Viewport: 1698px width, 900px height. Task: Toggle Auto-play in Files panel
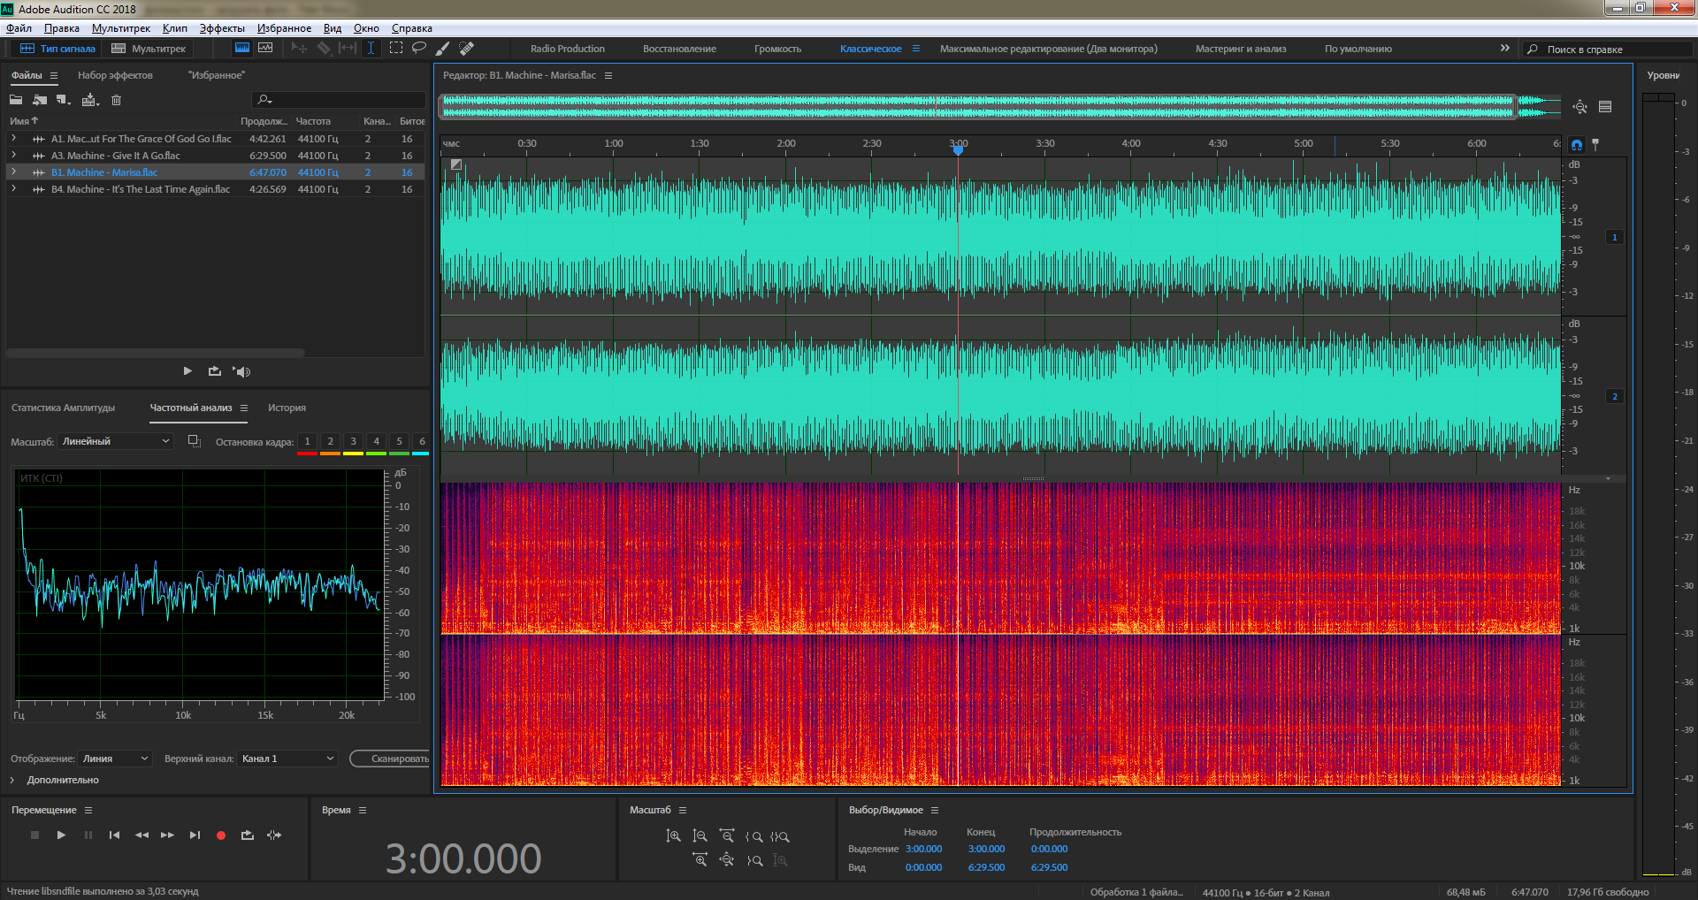241,372
